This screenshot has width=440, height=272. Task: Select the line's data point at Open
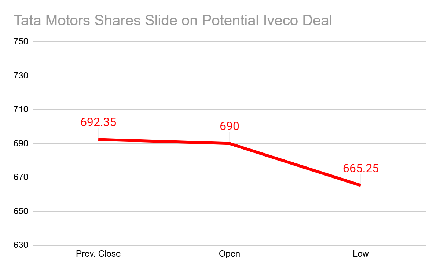pos(230,143)
